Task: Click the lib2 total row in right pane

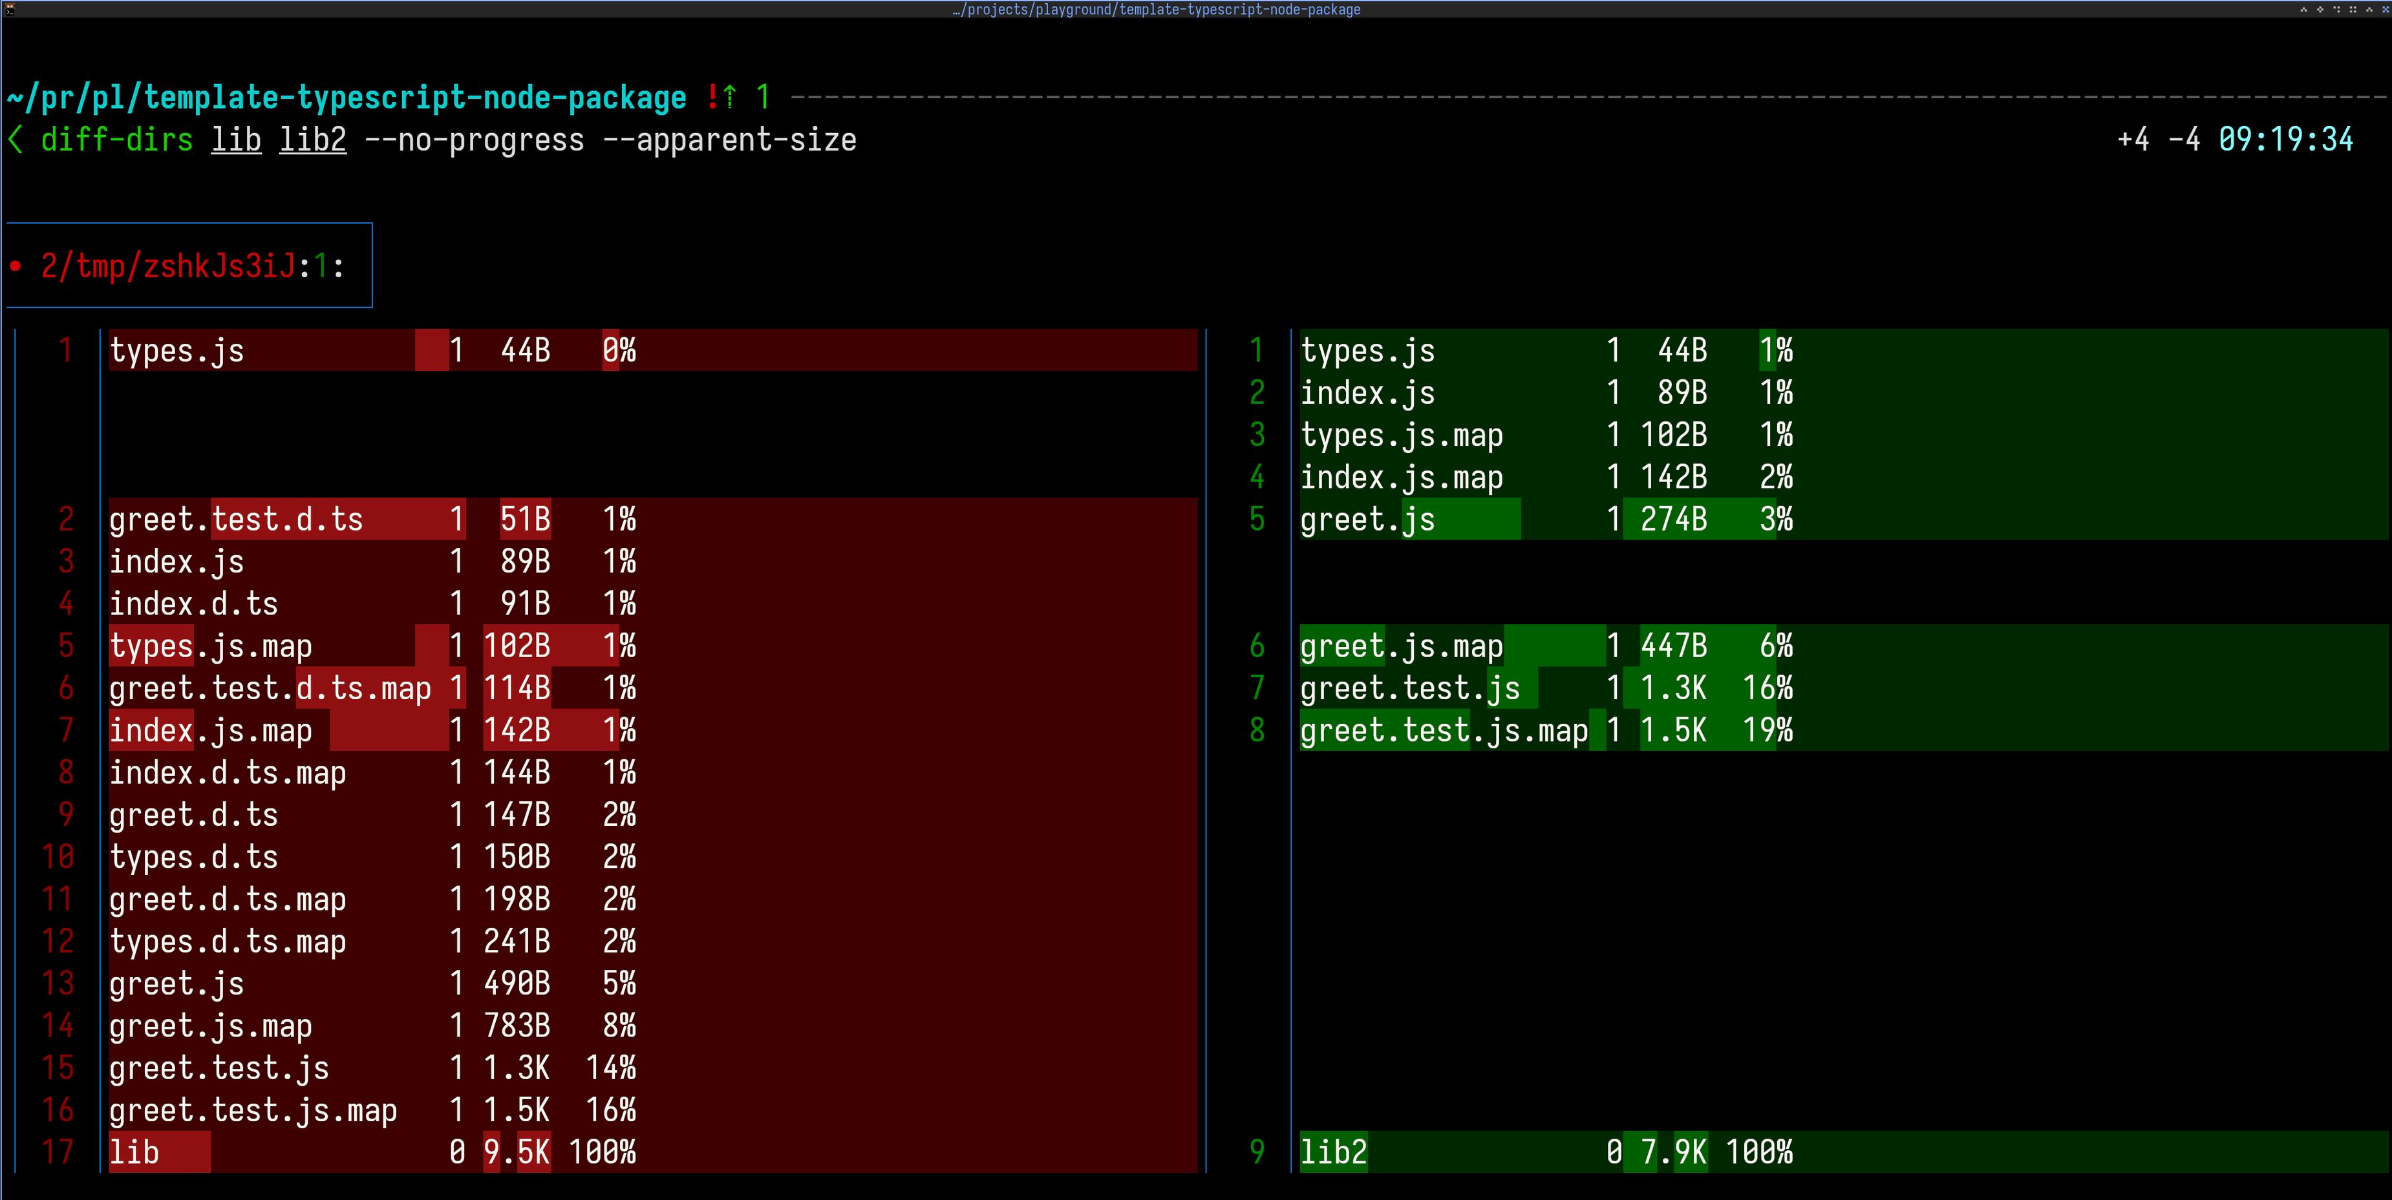Action: pyautogui.click(x=1334, y=1152)
